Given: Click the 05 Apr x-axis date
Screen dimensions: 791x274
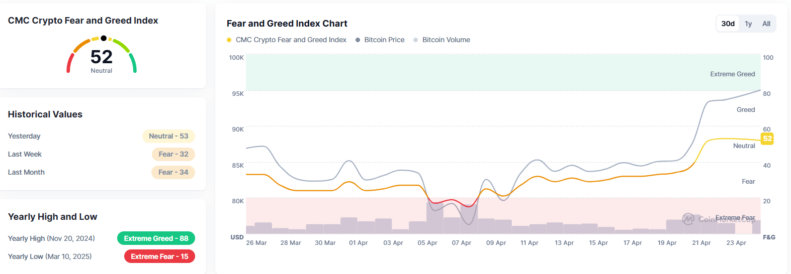Looking at the screenshot, I should click(x=427, y=243).
